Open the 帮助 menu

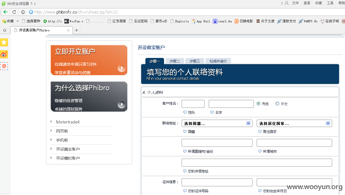coord(341,3)
